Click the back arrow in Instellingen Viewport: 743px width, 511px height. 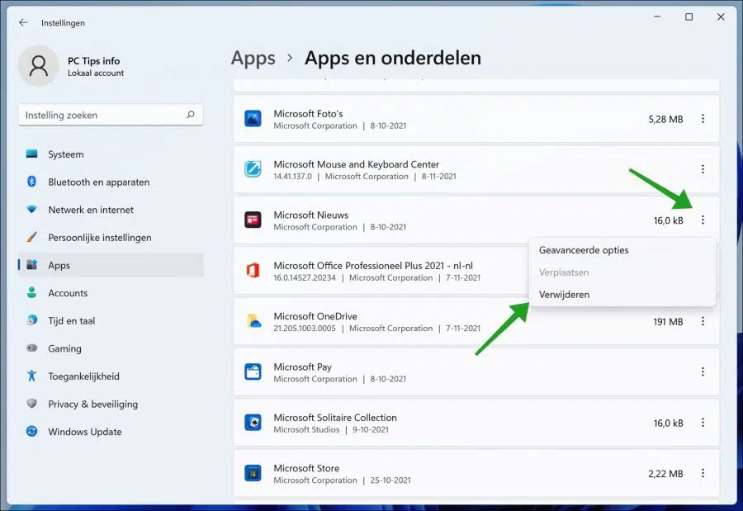pyautogui.click(x=23, y=22)
